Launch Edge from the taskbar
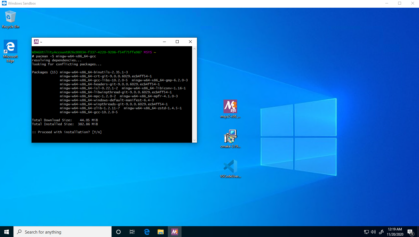 coord(147,232)
